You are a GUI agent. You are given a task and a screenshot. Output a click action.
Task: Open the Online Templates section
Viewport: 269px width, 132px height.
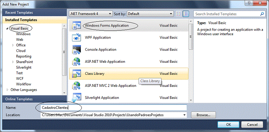point(34,99)
